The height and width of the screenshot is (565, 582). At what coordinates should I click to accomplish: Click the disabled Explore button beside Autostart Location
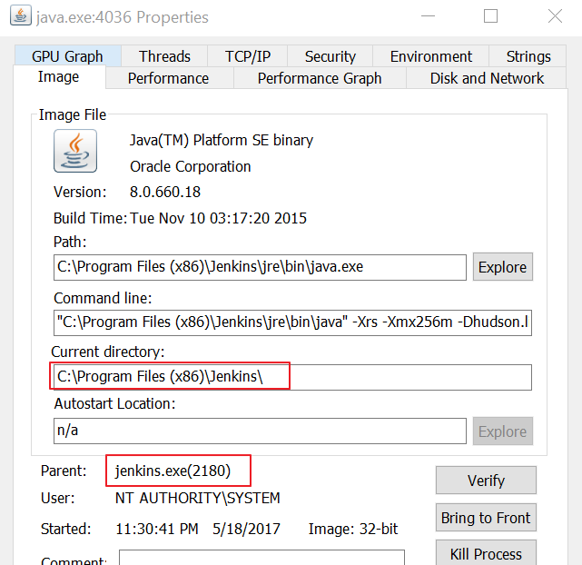coord(503,431)
